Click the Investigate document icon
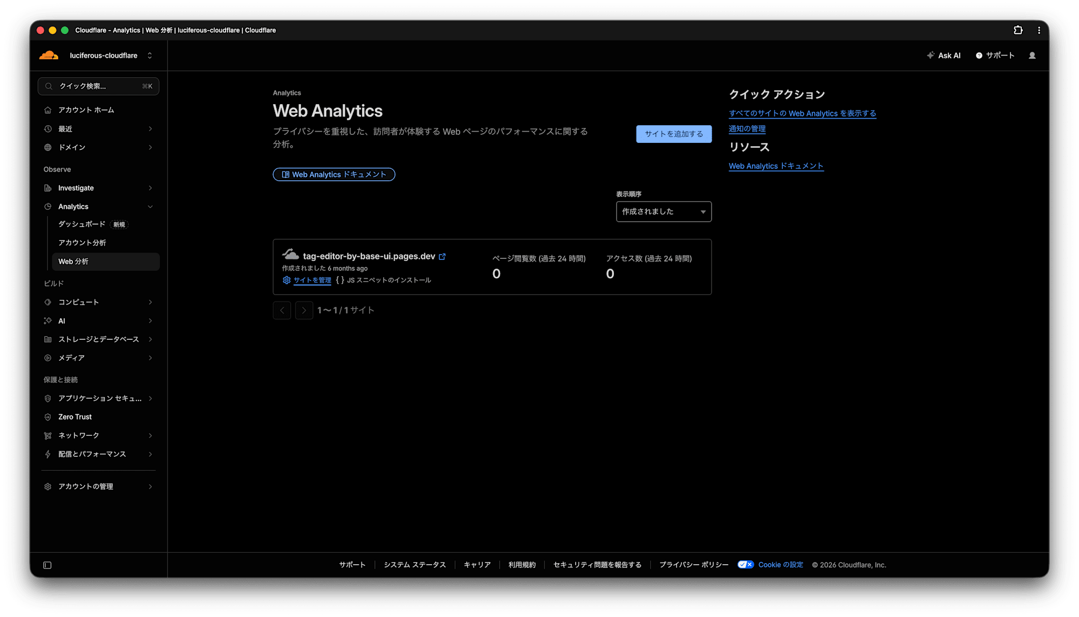This screenshot has height=617, width=1079. tap(48, 188)
